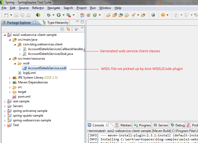Open the New file dropdown arrow
The height and width of the screenshot is (143, 198).
pos(11,15)
